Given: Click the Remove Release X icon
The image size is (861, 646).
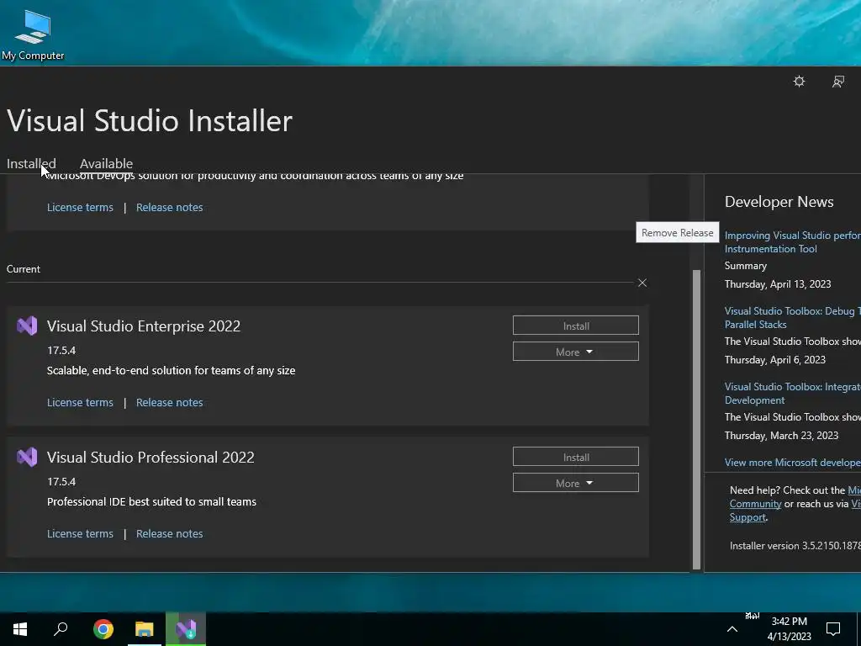Looking at the screenshot, I should pyautogui.click(x=642, y=283).
